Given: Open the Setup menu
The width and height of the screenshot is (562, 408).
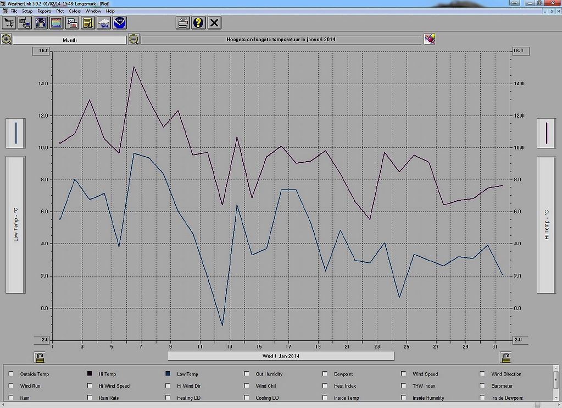Looking at the screenshot, I should (x=27, y=11).
